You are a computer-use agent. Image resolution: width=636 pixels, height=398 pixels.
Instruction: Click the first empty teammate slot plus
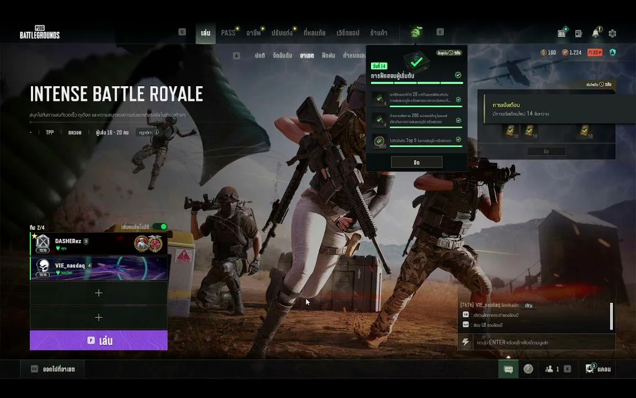(x=99, y=293)
